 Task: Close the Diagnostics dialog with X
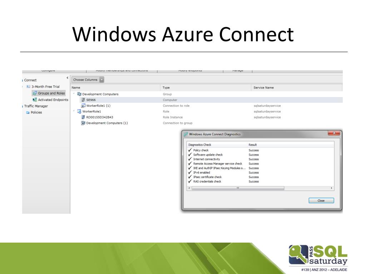(x=334, y=133)
